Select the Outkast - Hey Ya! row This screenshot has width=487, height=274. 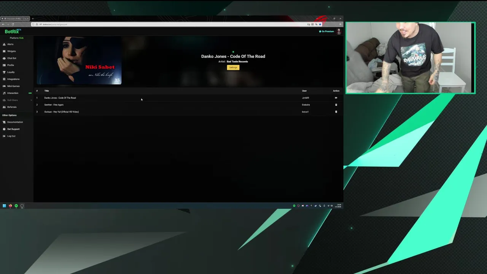[x=188, y=112]
